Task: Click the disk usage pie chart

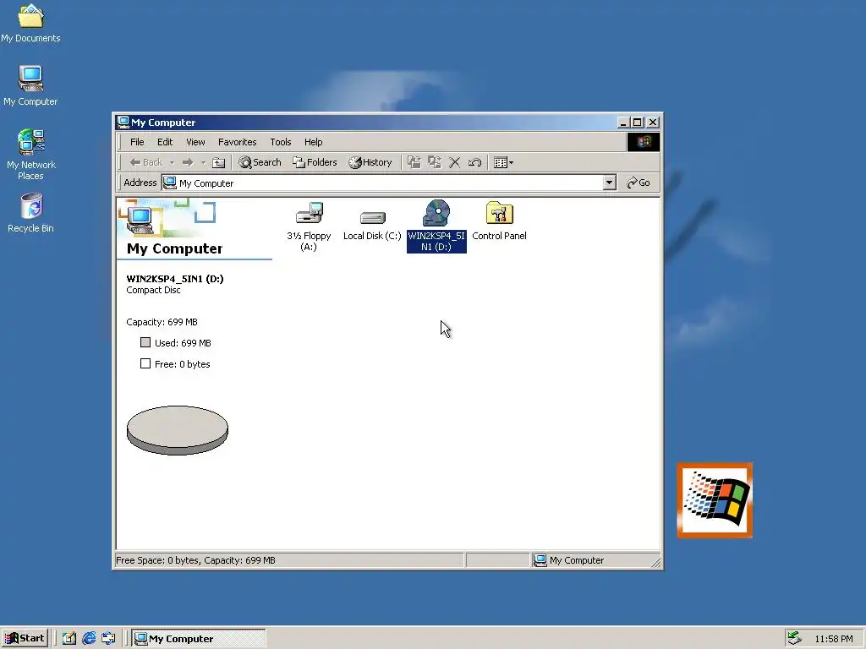Action: click(x=178, y=430)
